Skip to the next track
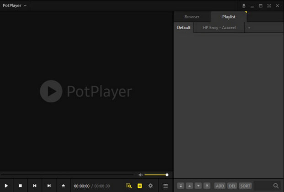The height and width of the screenshot is (192, 284). tap(49, 186)
